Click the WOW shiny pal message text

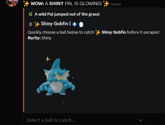click(66, 4)
